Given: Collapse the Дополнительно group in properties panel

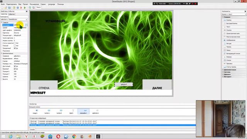Looking at the screenshot, I should click(x=2, y=53).
